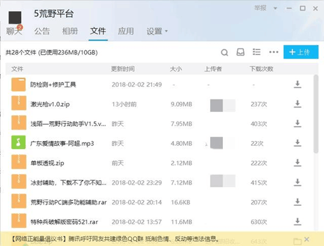Download 单板透视.zip file
The height and width of the screenshot is (246, 324).
297,163
